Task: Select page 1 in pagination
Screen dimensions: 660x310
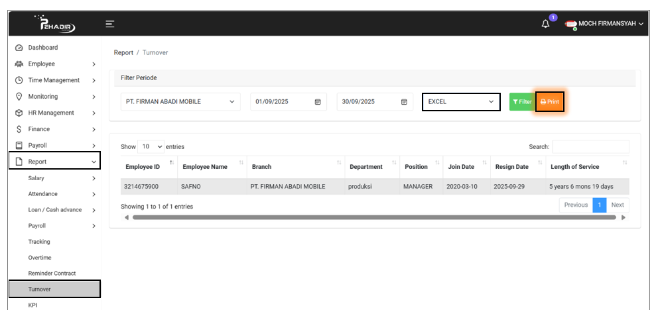Action: point(600,205)
